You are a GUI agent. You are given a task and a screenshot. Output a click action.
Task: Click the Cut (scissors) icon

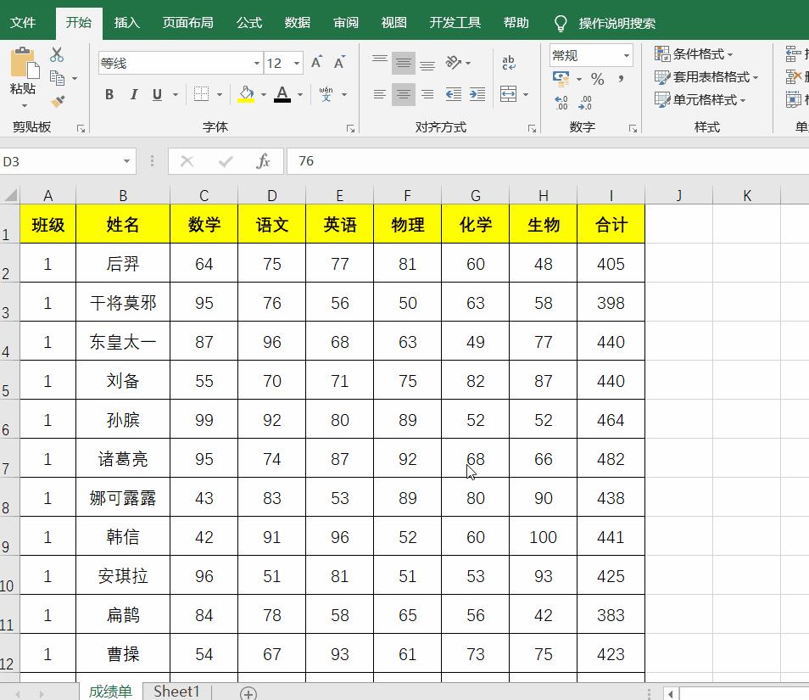(x=57, y=53)
